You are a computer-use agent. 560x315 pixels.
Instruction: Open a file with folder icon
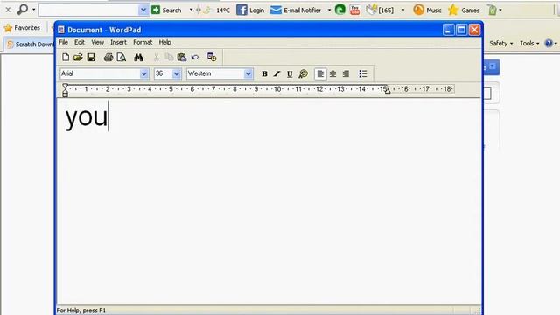point(78,57)
